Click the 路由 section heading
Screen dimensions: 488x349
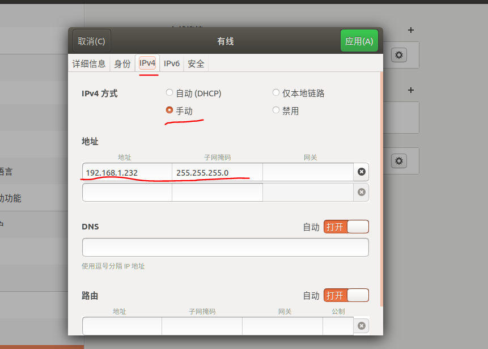coord(90,296)
